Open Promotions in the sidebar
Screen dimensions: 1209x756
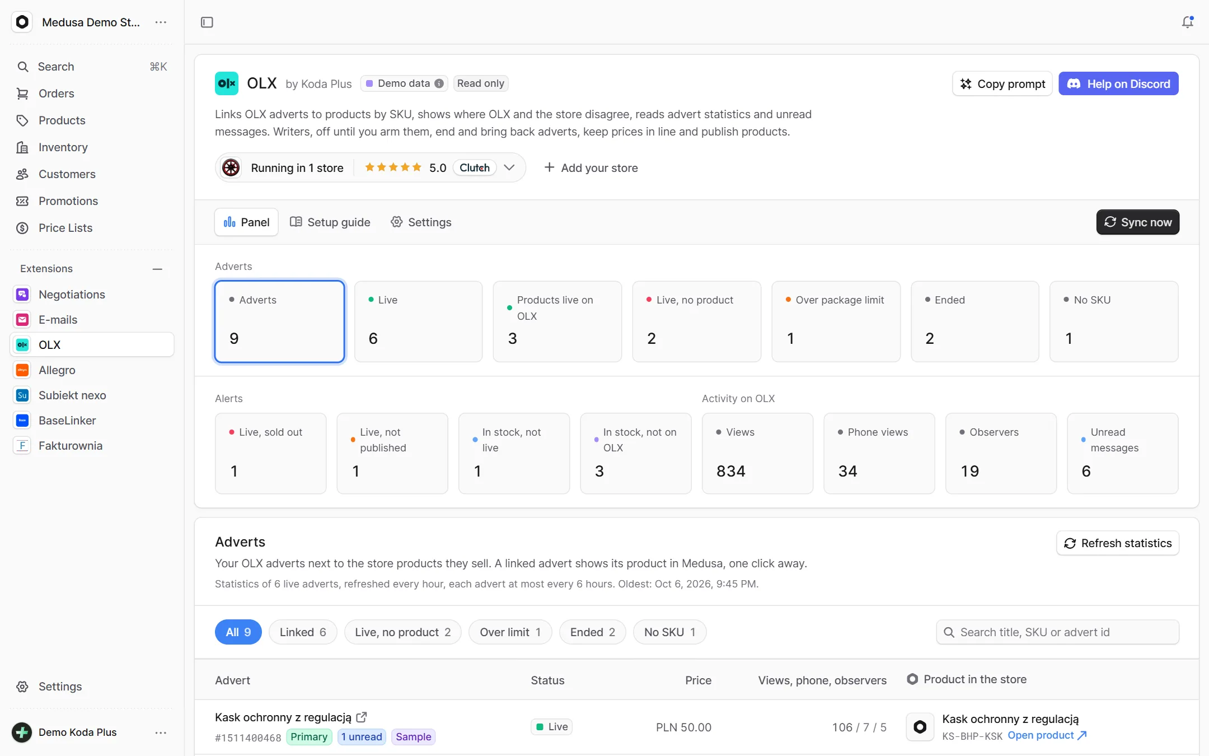pyautogui.click(x=92, y=201)
